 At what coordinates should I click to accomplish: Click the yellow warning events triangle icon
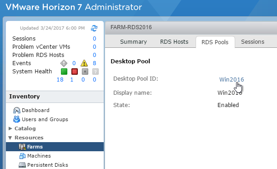point(84,63)
